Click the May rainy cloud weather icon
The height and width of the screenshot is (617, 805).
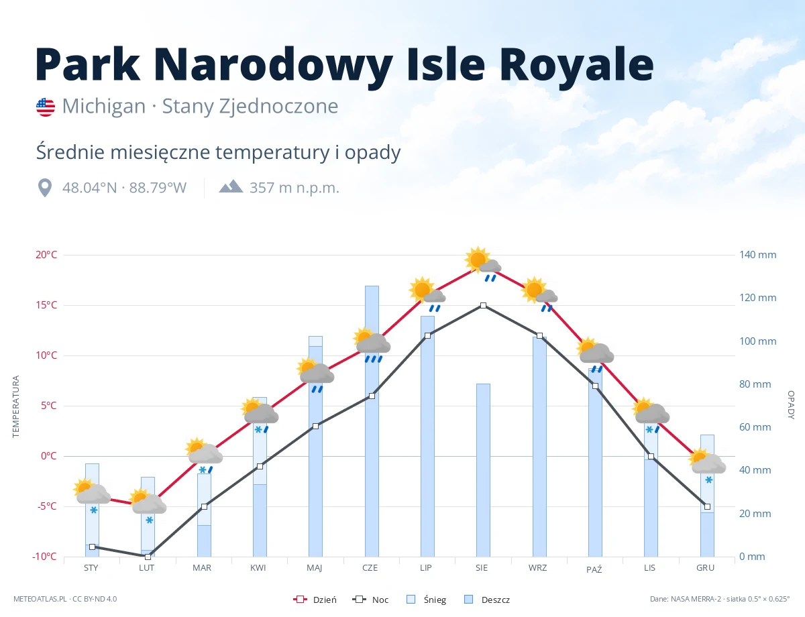point(315,376)
